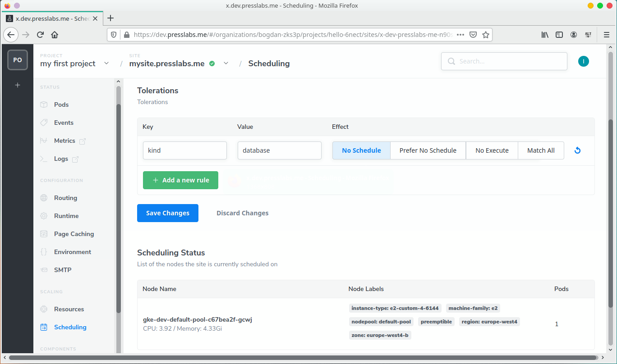Image resolution: width=617 pixels, height=364 pixels.
Task: Expand the site selector dropdown
Action: (226, 64)
